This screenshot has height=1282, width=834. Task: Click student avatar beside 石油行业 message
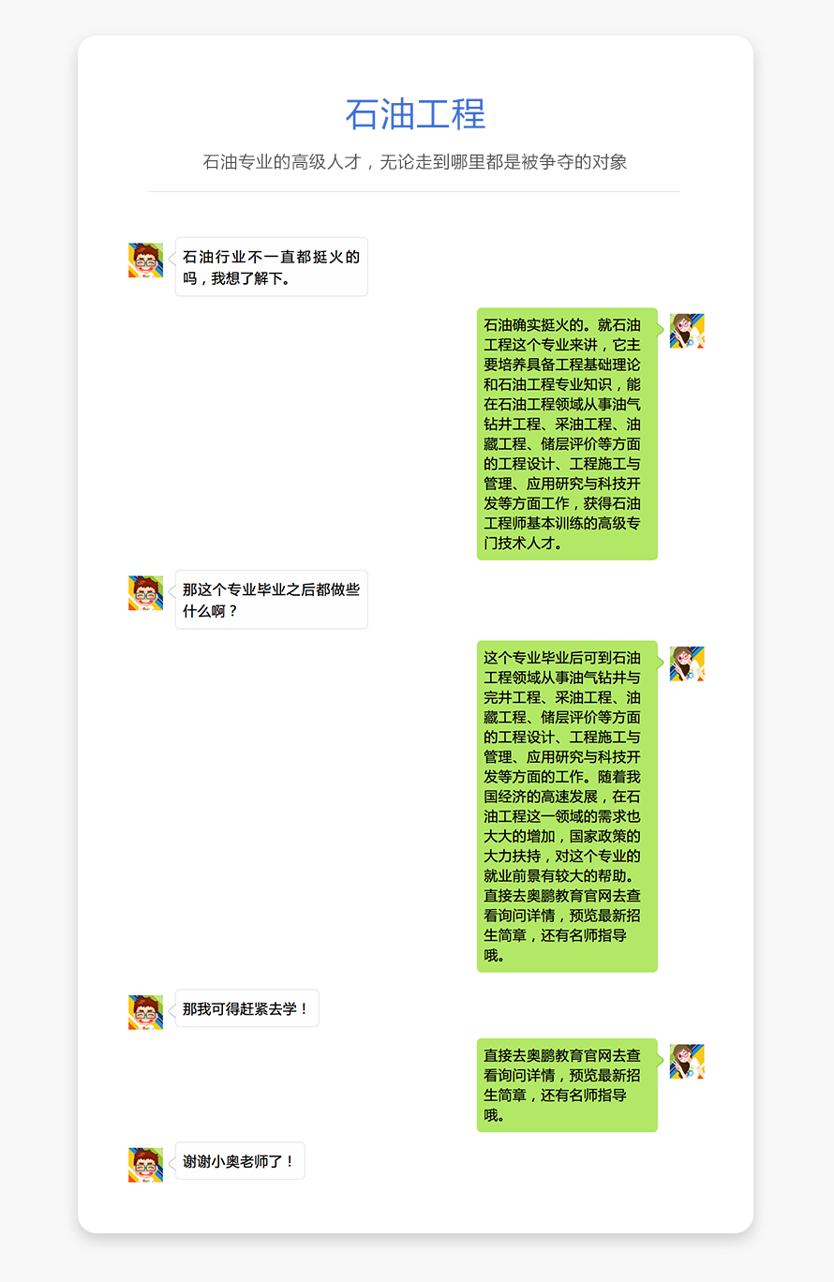pos(145,260)
